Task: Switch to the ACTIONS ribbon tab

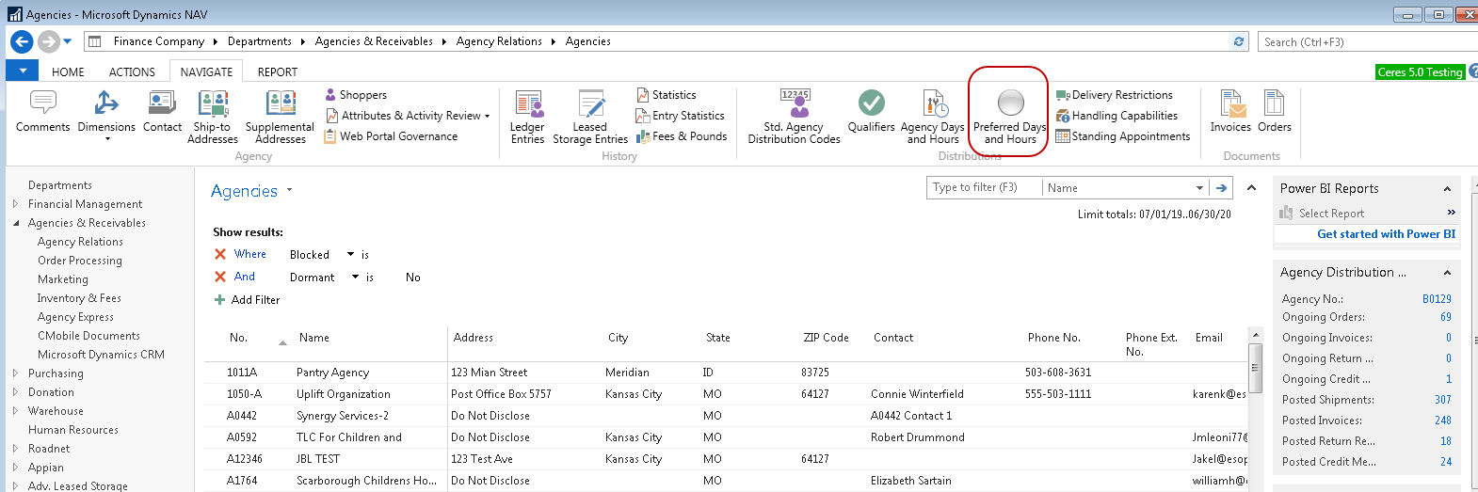Action: point(132,71)
